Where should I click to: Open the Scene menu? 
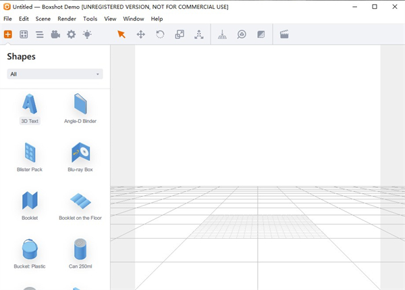[x=43, y=19]
